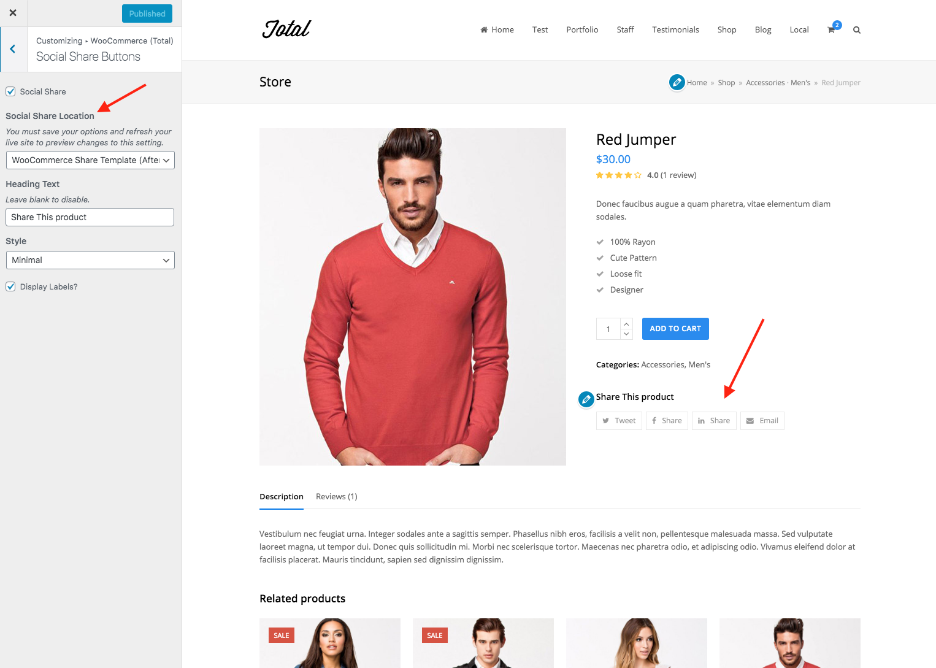Uncheck the Social Share checkbox
This screenshot has height=668, width=936.
[10, 91]
